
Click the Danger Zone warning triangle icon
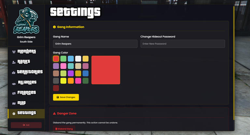point(54,114)
